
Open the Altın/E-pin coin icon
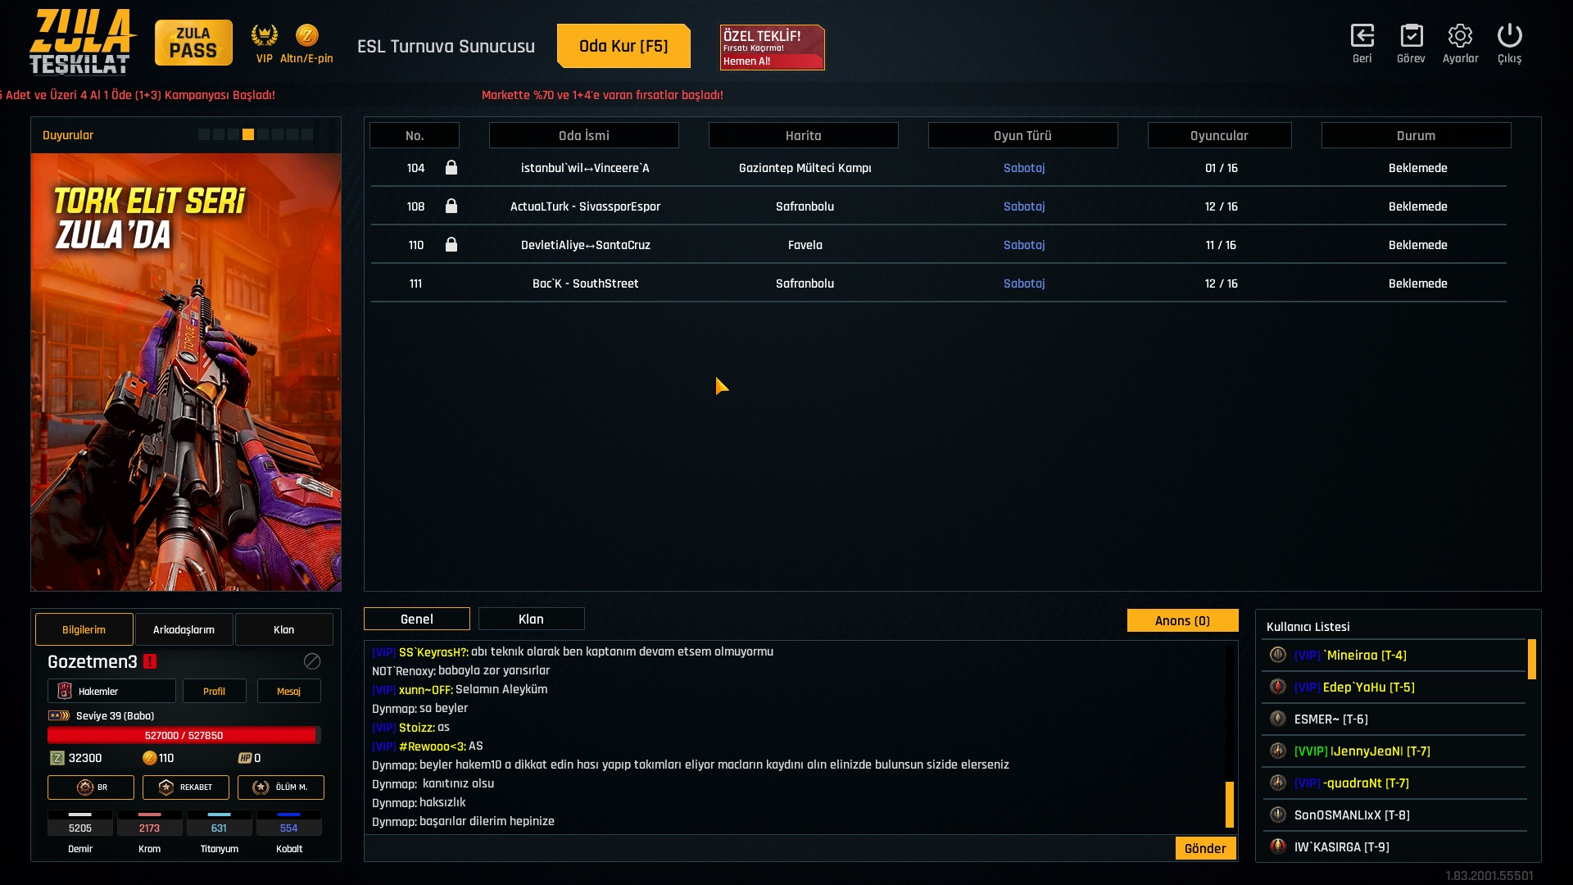pos(306,35)
